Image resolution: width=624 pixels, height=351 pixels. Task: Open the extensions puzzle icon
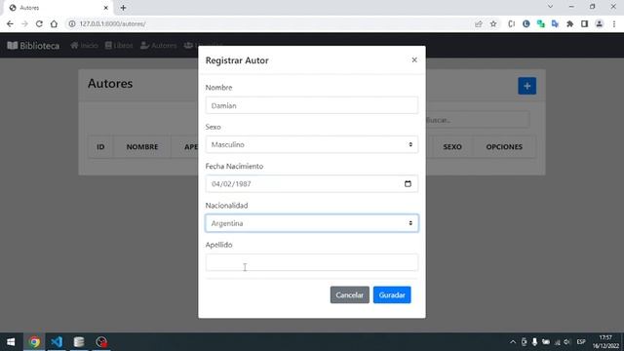[569, 23]
